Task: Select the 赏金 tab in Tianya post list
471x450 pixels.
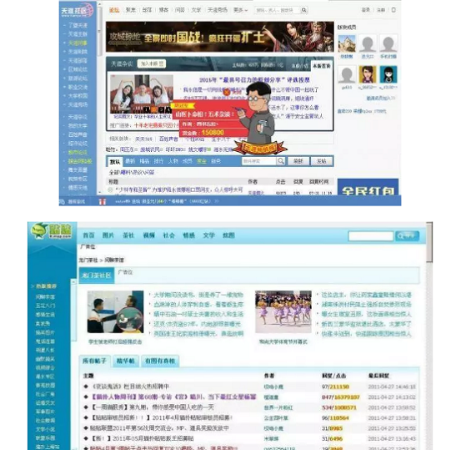Action: (x=202, y=161)
